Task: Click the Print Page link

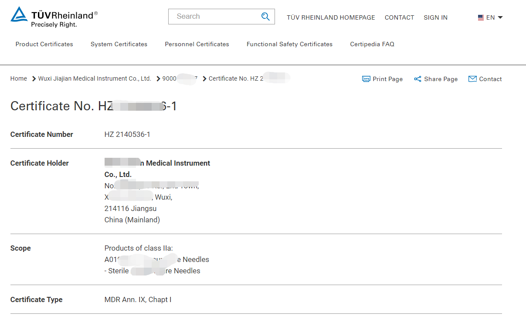Action: 387,79
